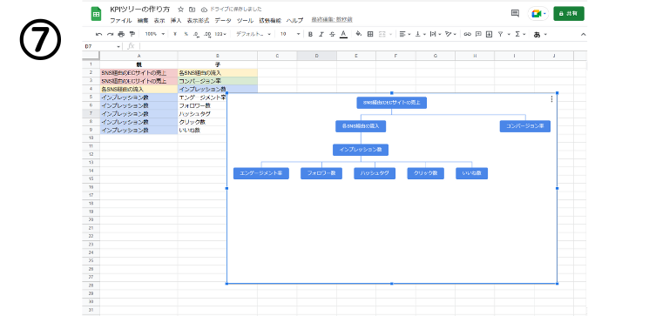Open vertical align dropdown
The image size is (669, 316).
[x=420, y=34]
